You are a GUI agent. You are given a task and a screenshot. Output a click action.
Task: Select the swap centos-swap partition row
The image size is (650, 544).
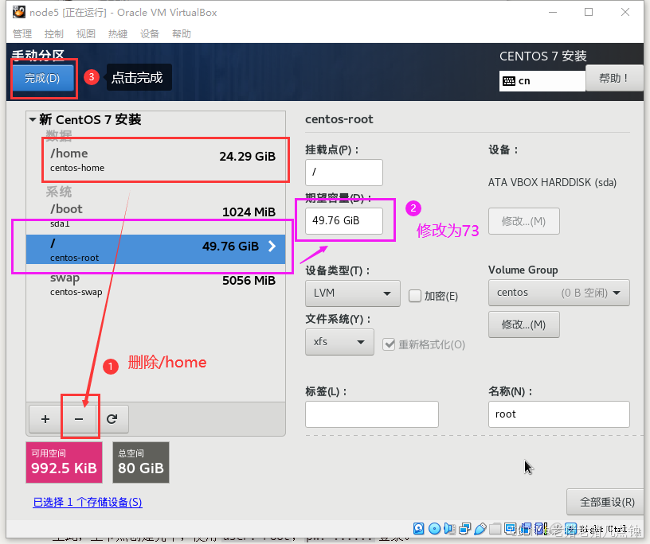156,284
